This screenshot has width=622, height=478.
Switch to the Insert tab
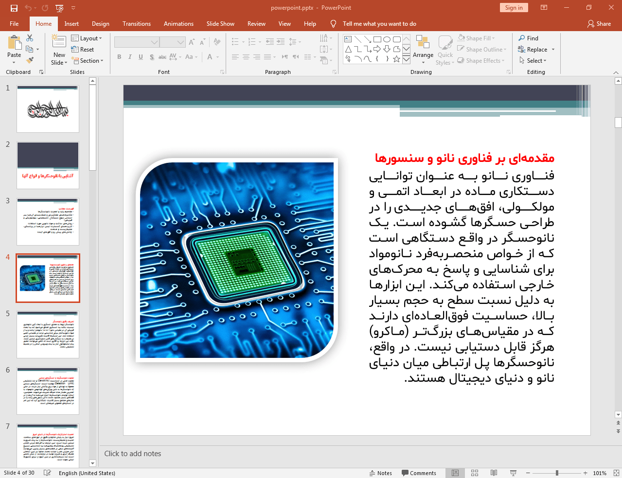pos(71,23)
